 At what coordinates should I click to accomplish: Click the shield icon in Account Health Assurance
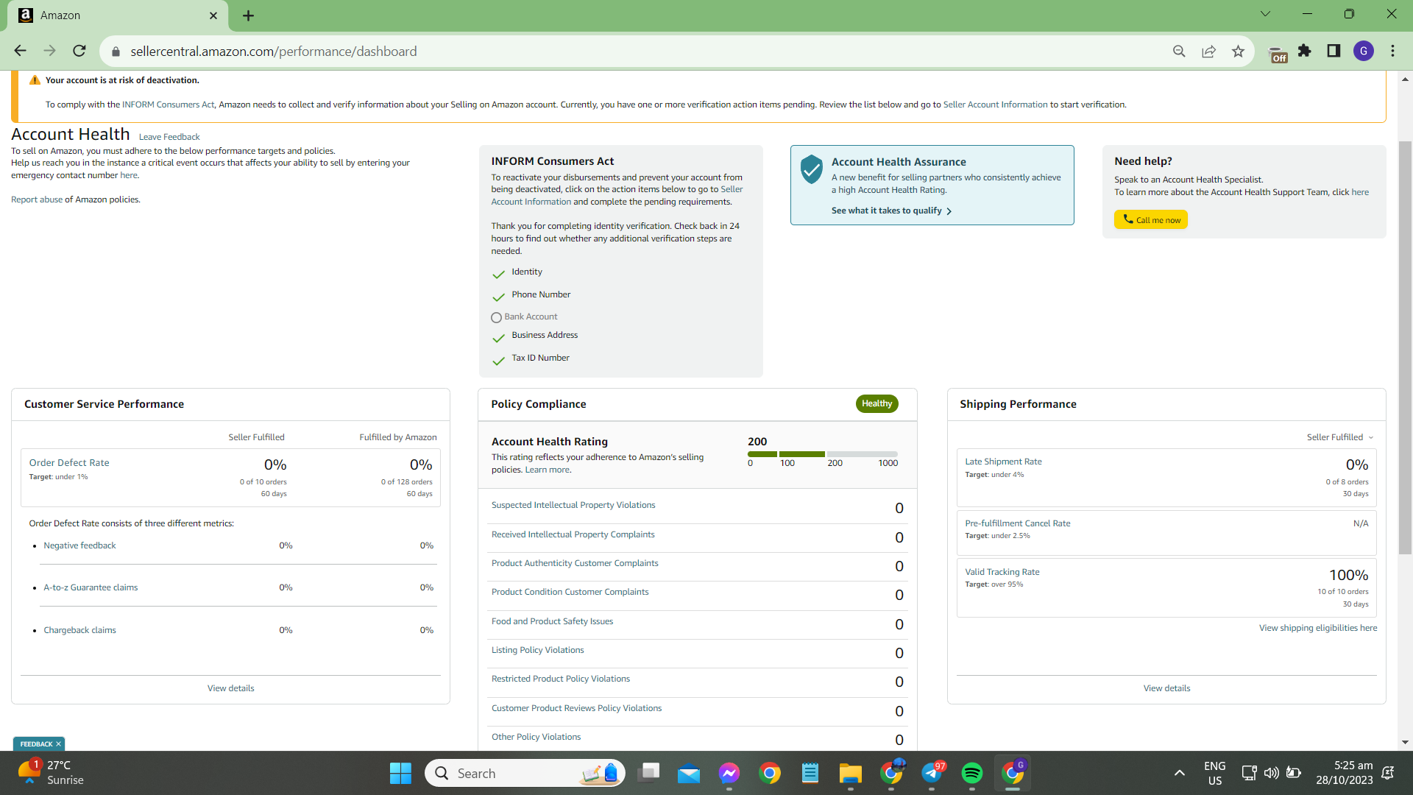point(811,169)
